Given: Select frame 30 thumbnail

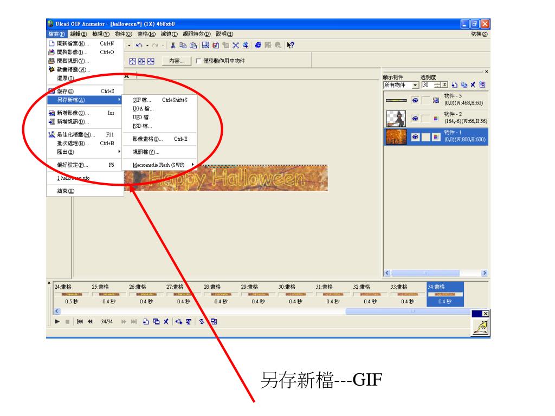Looking at the screenshot, I should tap(295, 294).
